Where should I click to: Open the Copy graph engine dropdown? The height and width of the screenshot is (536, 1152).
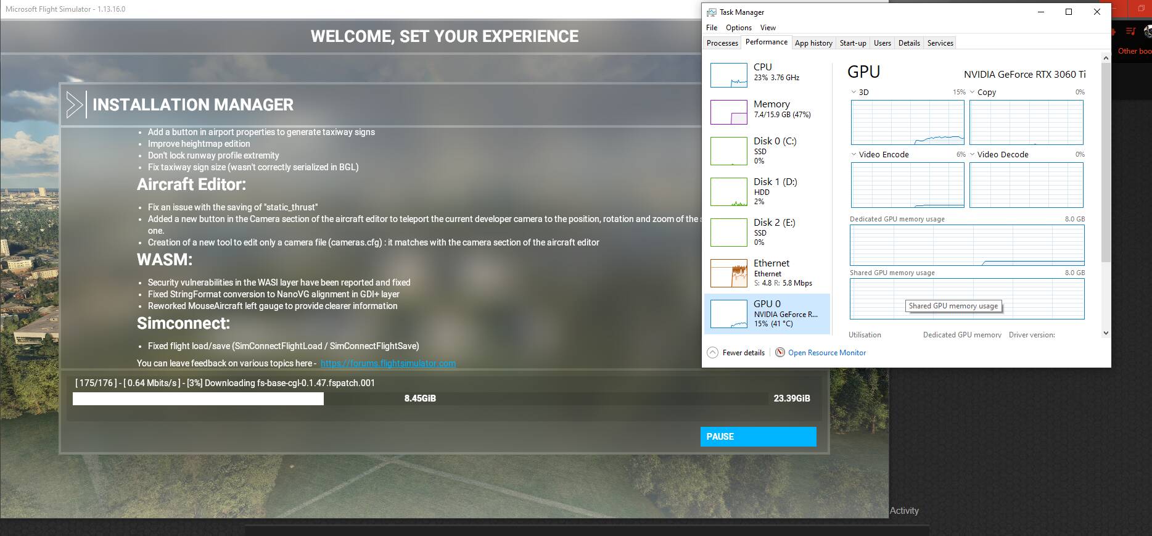pos(972,92)
